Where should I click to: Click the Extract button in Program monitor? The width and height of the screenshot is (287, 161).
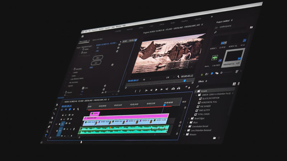click(178, 89)
